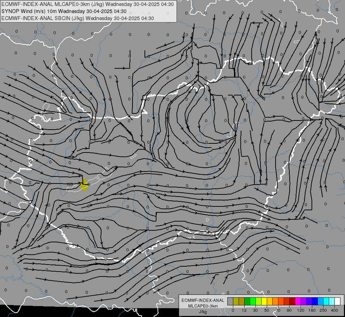This screenshot has height=317, width=345.
Task: Pick the white legend swatch
Action: click(x=337, y=302)
